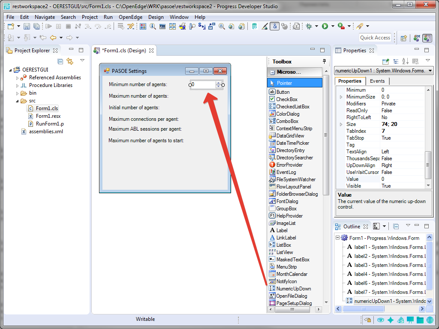Select the Pointer tool in Toolbox

295,83
